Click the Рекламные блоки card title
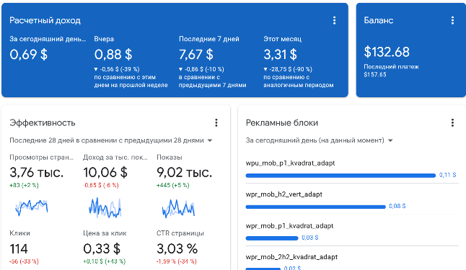The width and height of the screenshot is (466, 270). [x=282, y=123]
